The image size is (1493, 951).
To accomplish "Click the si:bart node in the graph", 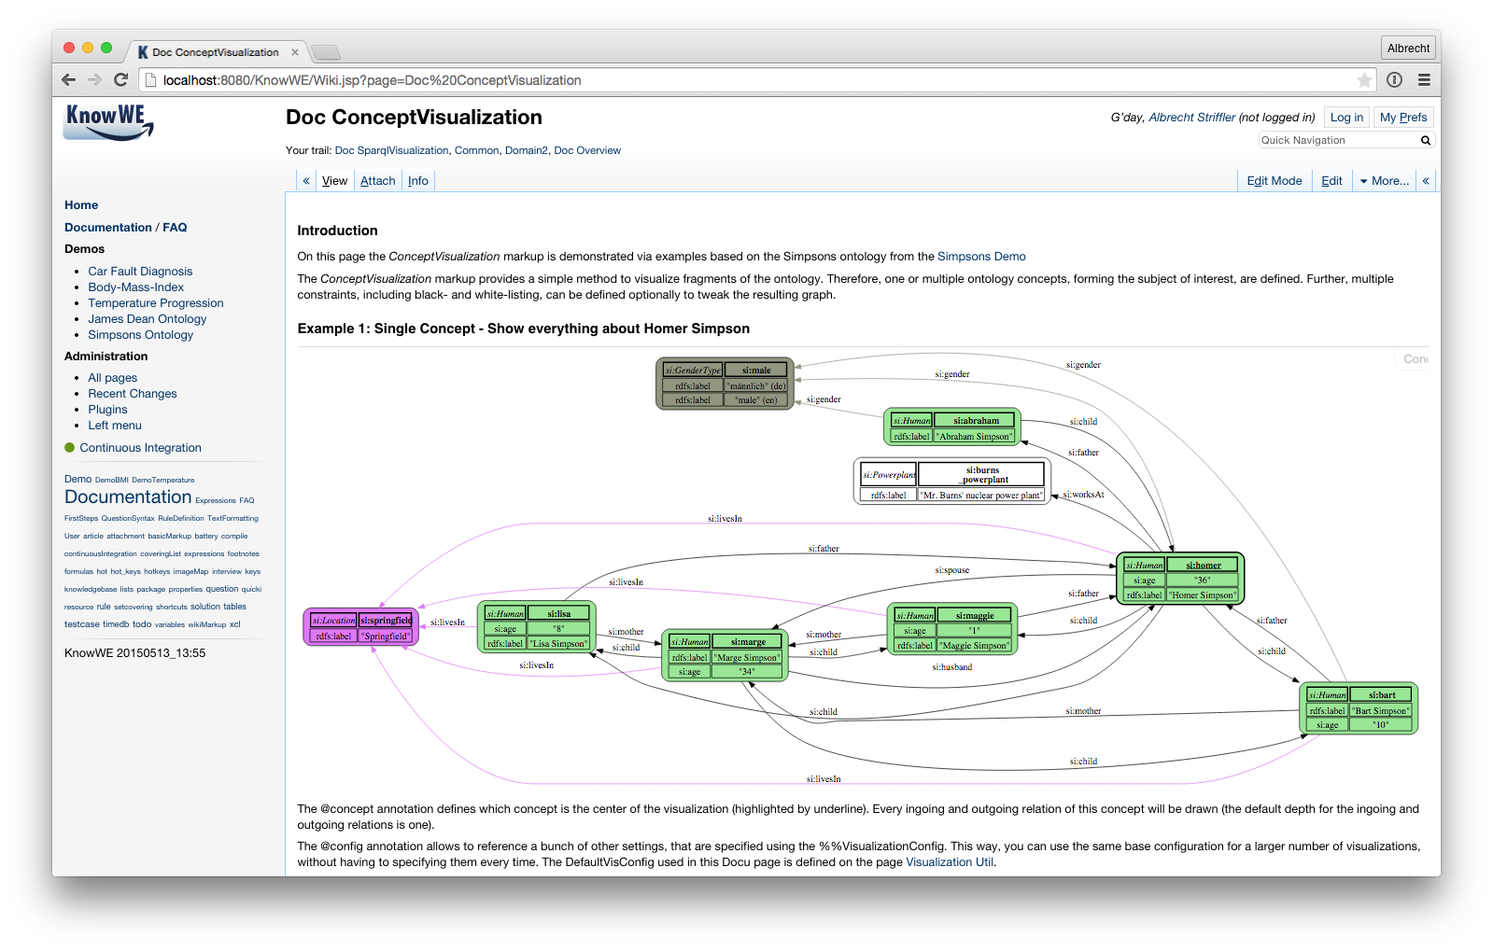I will tap(1359, 709).
